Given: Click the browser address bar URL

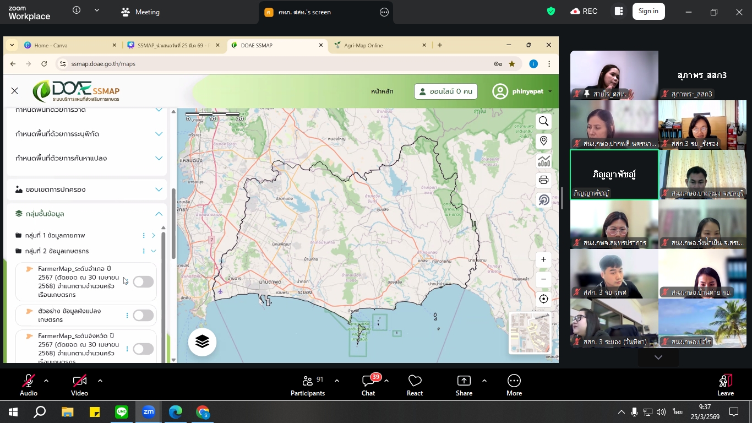Looking at the screenshot, I should click(x=103, y=64).
